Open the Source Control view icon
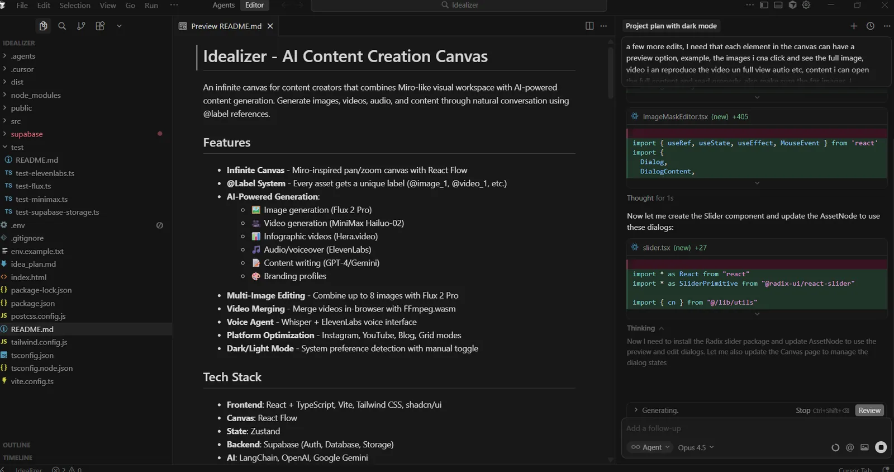This screenshot has height=472, width=894. click(81, 26)
